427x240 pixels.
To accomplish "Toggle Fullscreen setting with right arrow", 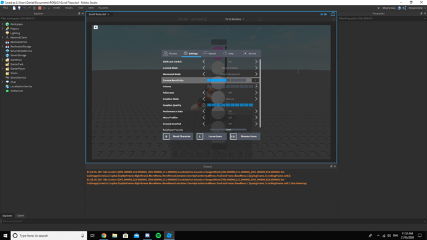I will click(256, 93).
